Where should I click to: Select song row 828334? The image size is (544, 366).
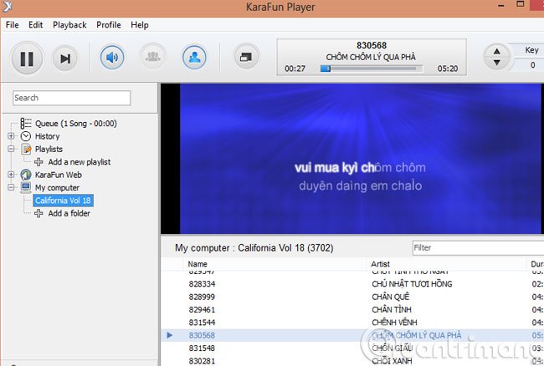pyautogui.click(x=352, y=284)
